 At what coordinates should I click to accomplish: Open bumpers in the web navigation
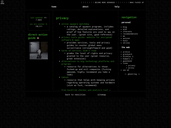click(x=126, y=59)
